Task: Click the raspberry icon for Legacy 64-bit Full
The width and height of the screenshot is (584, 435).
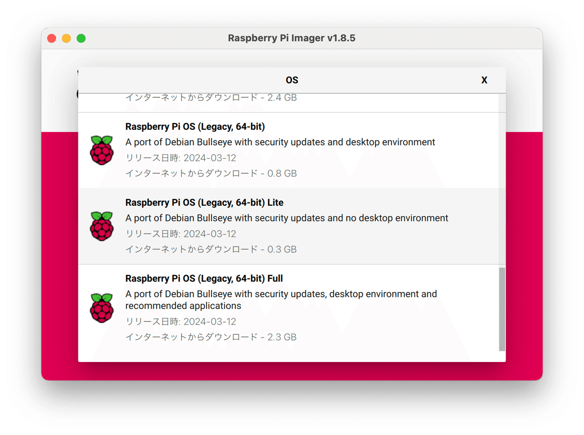Action: pos(102,308)
